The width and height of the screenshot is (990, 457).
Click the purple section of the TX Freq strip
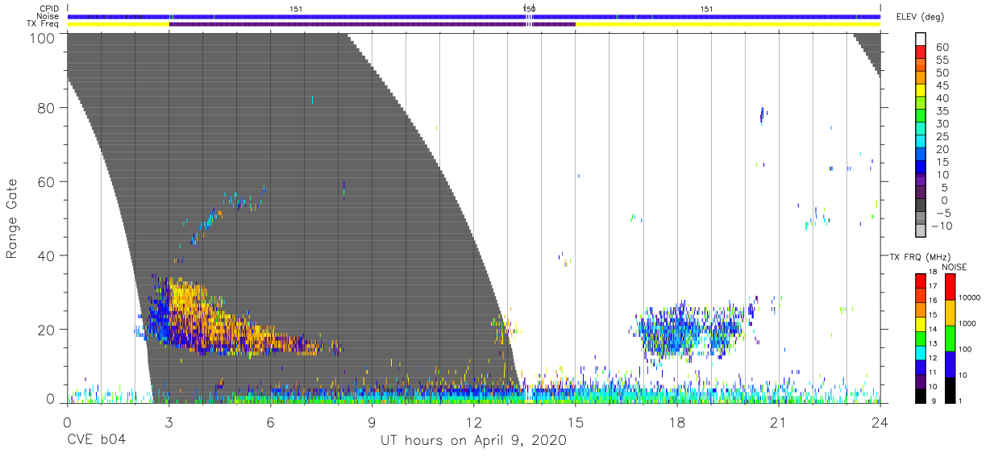pyautogui.click(x=371, y=24)
